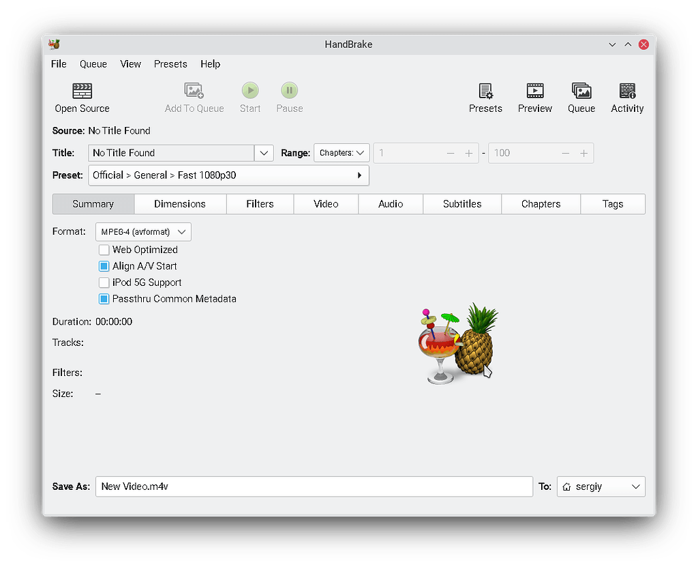Open the Presets menu
Image resolution: width=698 pixels, height=567 pixels.
[x=170, y=63]
